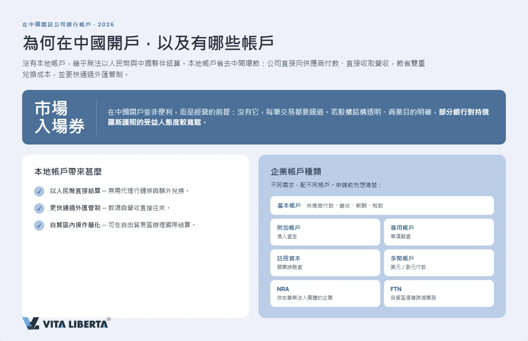Screen dimensions: 528x341
Task: Click the text 以人民幣直接結算
Action: [75, 191]
